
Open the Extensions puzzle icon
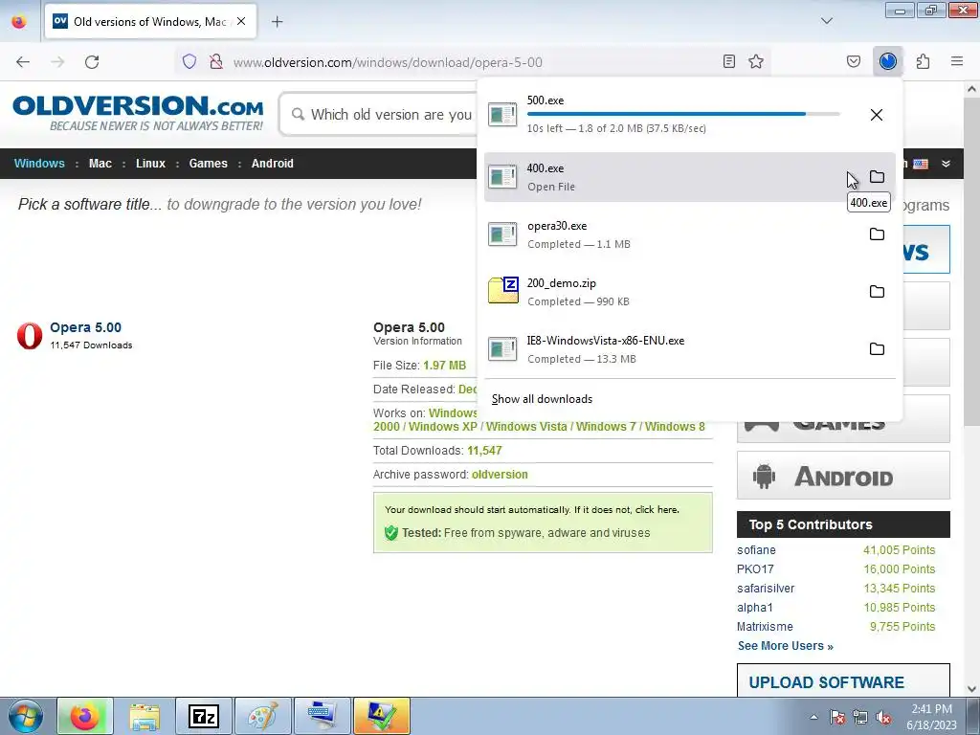(924, 61)
